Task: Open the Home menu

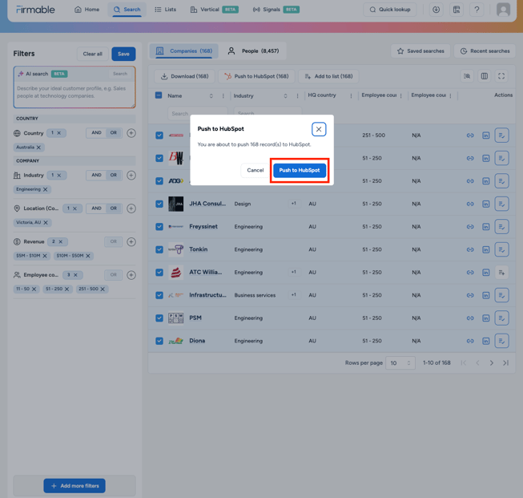Action: [86, 10]
